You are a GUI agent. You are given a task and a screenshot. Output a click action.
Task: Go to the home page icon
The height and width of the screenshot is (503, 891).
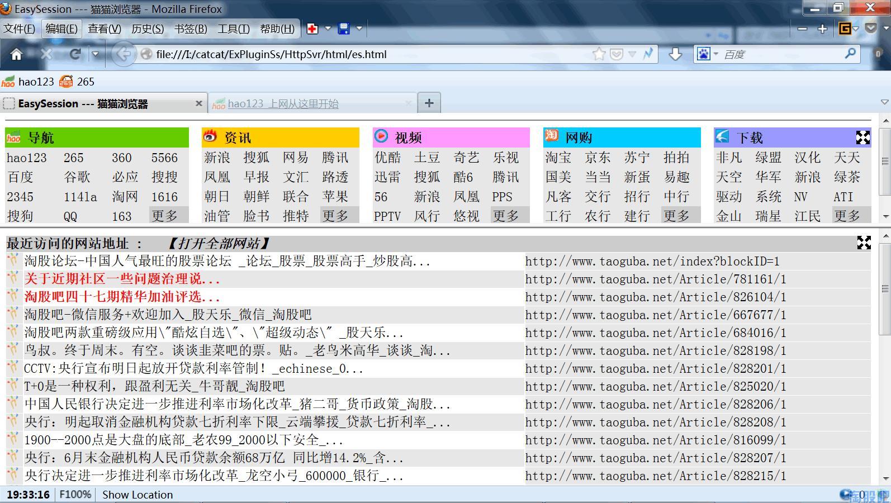pyautogui.click(x=16, y=54)
